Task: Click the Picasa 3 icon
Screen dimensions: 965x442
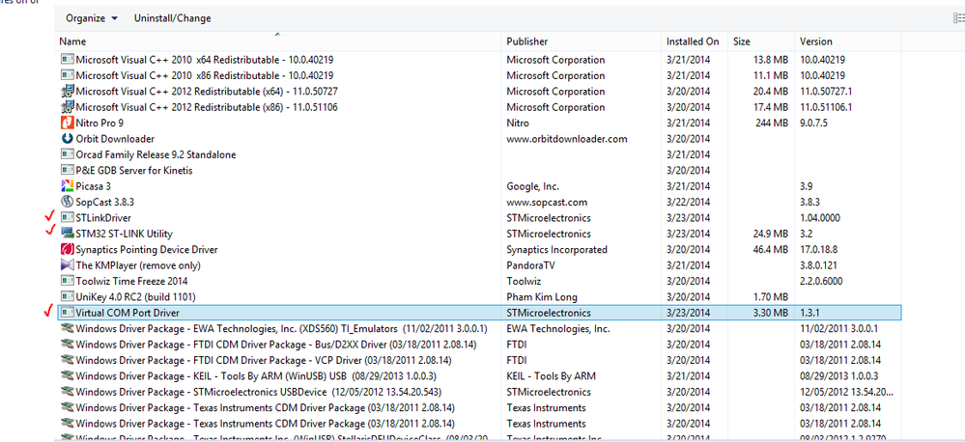Action: 67,186
